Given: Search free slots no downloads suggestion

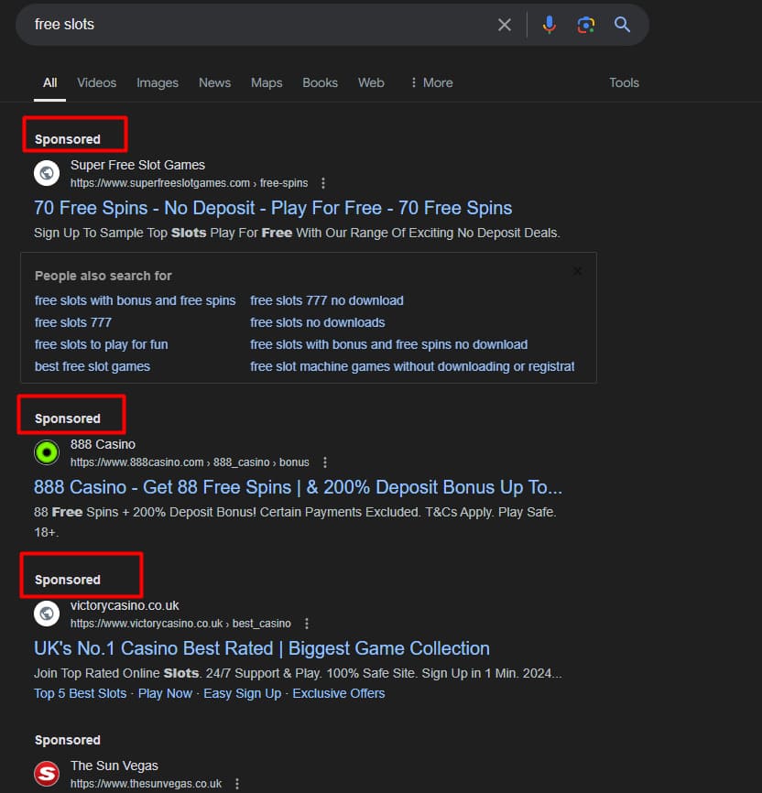Looking at the screenshot, I should 317,322.
